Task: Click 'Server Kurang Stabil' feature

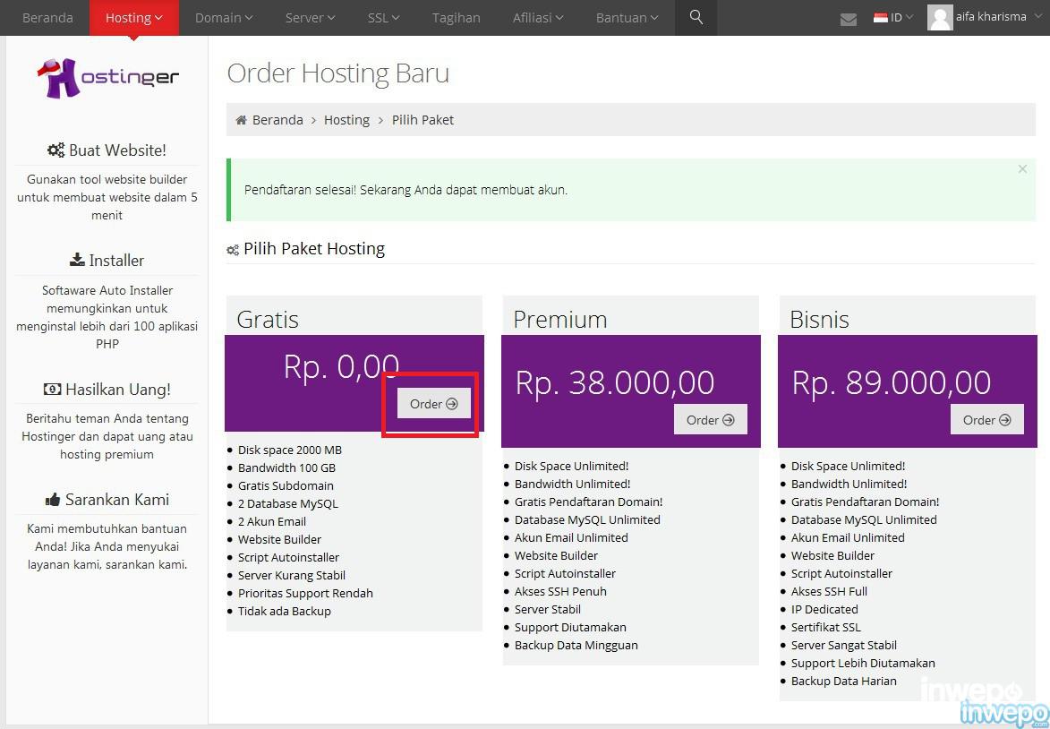Action: pos(292,576)
